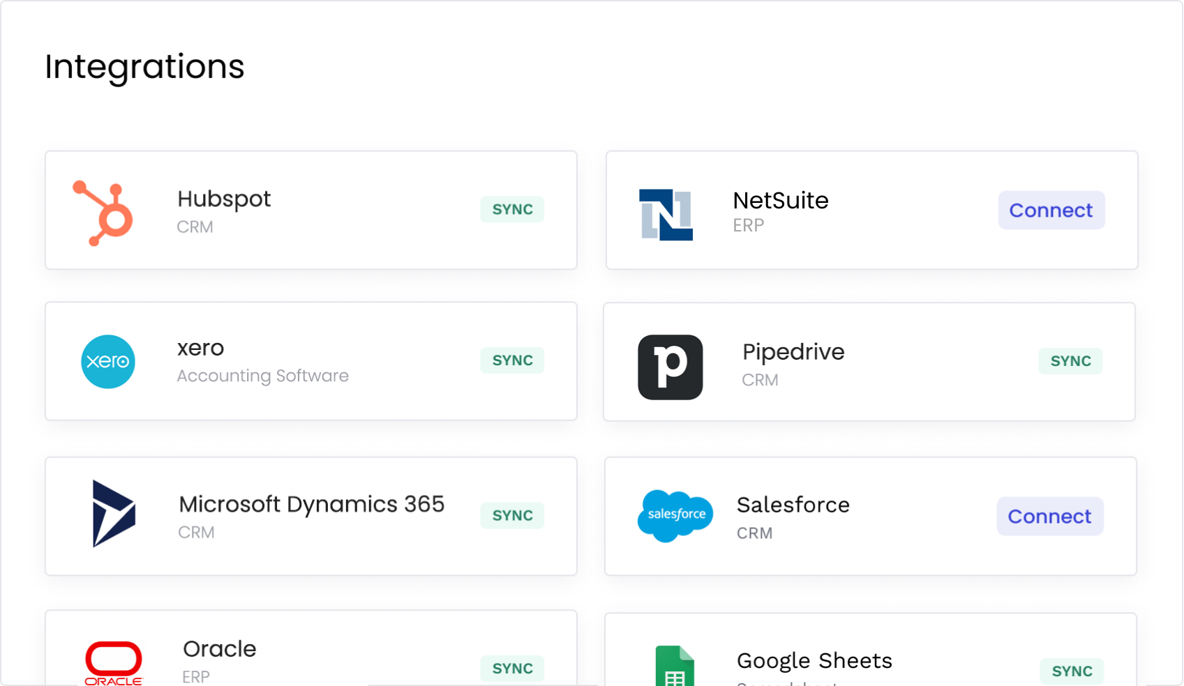Click the SYNC badge on xero
This screenshot has width=1184, height=686.
[512, 360]
